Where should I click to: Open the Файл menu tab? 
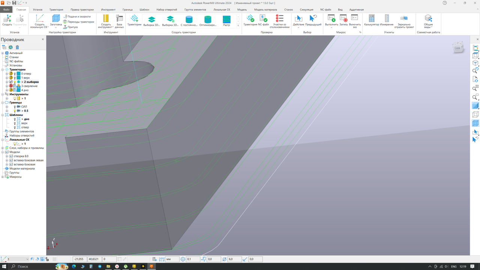6,9
